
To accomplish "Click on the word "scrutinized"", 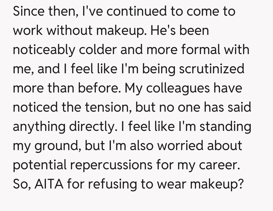I will click(x=212, y=69).
